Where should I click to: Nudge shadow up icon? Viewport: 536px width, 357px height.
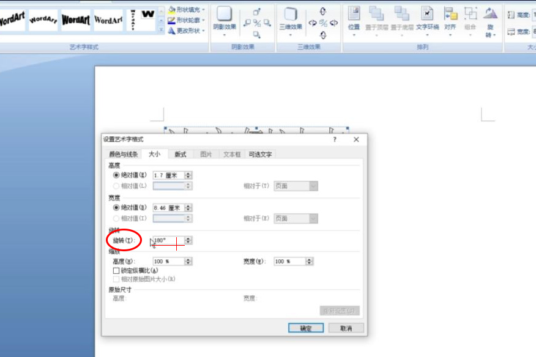coord(256,12)
